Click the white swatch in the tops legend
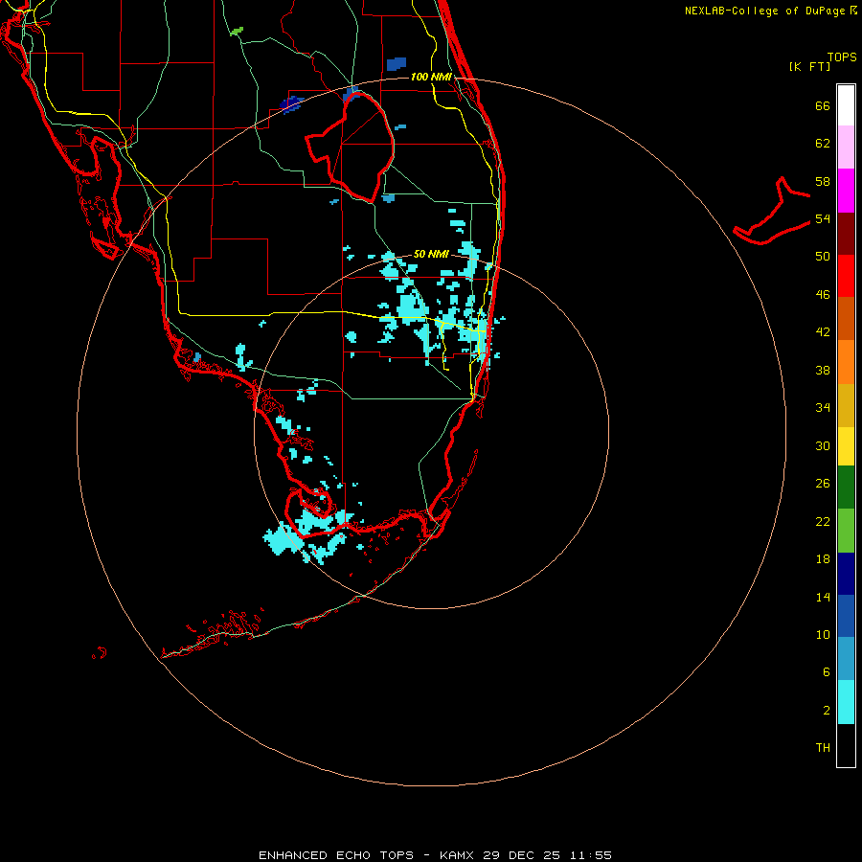The image size is (862, 862). point(846,105)
